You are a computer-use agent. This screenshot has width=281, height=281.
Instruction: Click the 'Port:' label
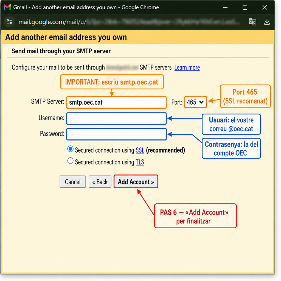177,102
